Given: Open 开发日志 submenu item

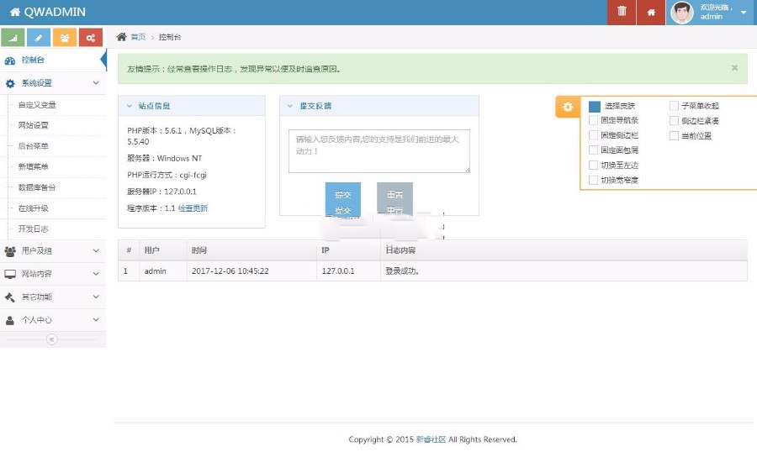Looking at the screenshot, I should point(34,229).
